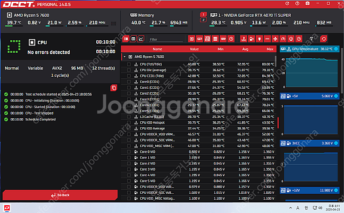Check the CPU IOD Hotspot checkbox
Viewport: 344px width, 213px height.
[129, 123]
